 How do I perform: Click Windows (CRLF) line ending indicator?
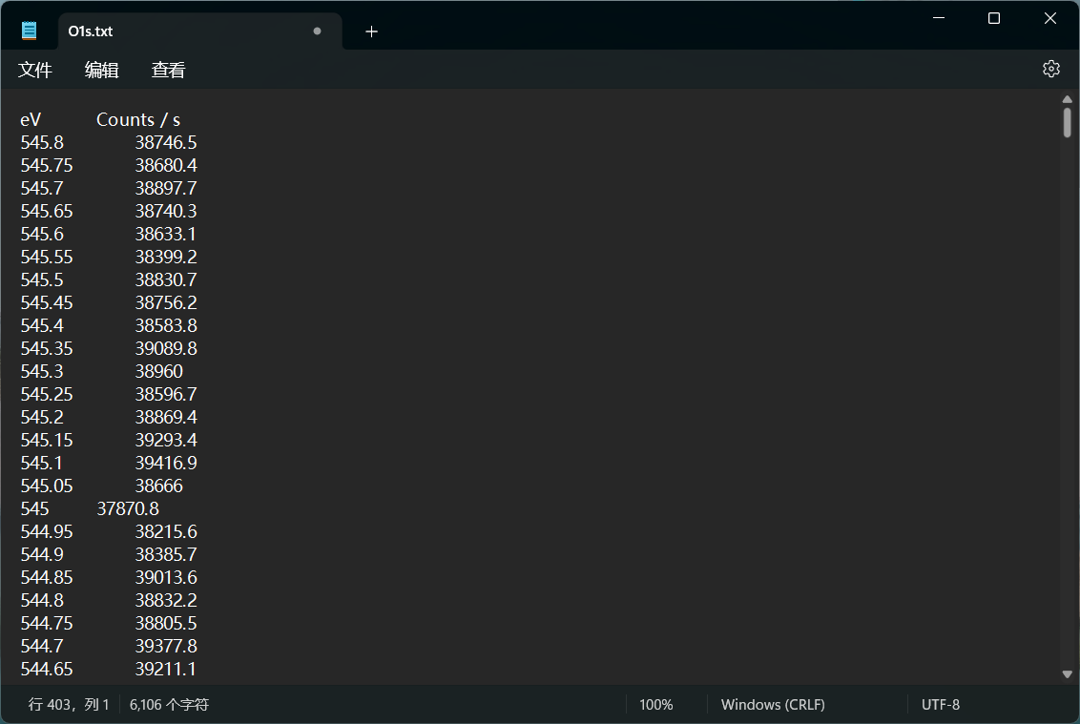tap(773, 705)
